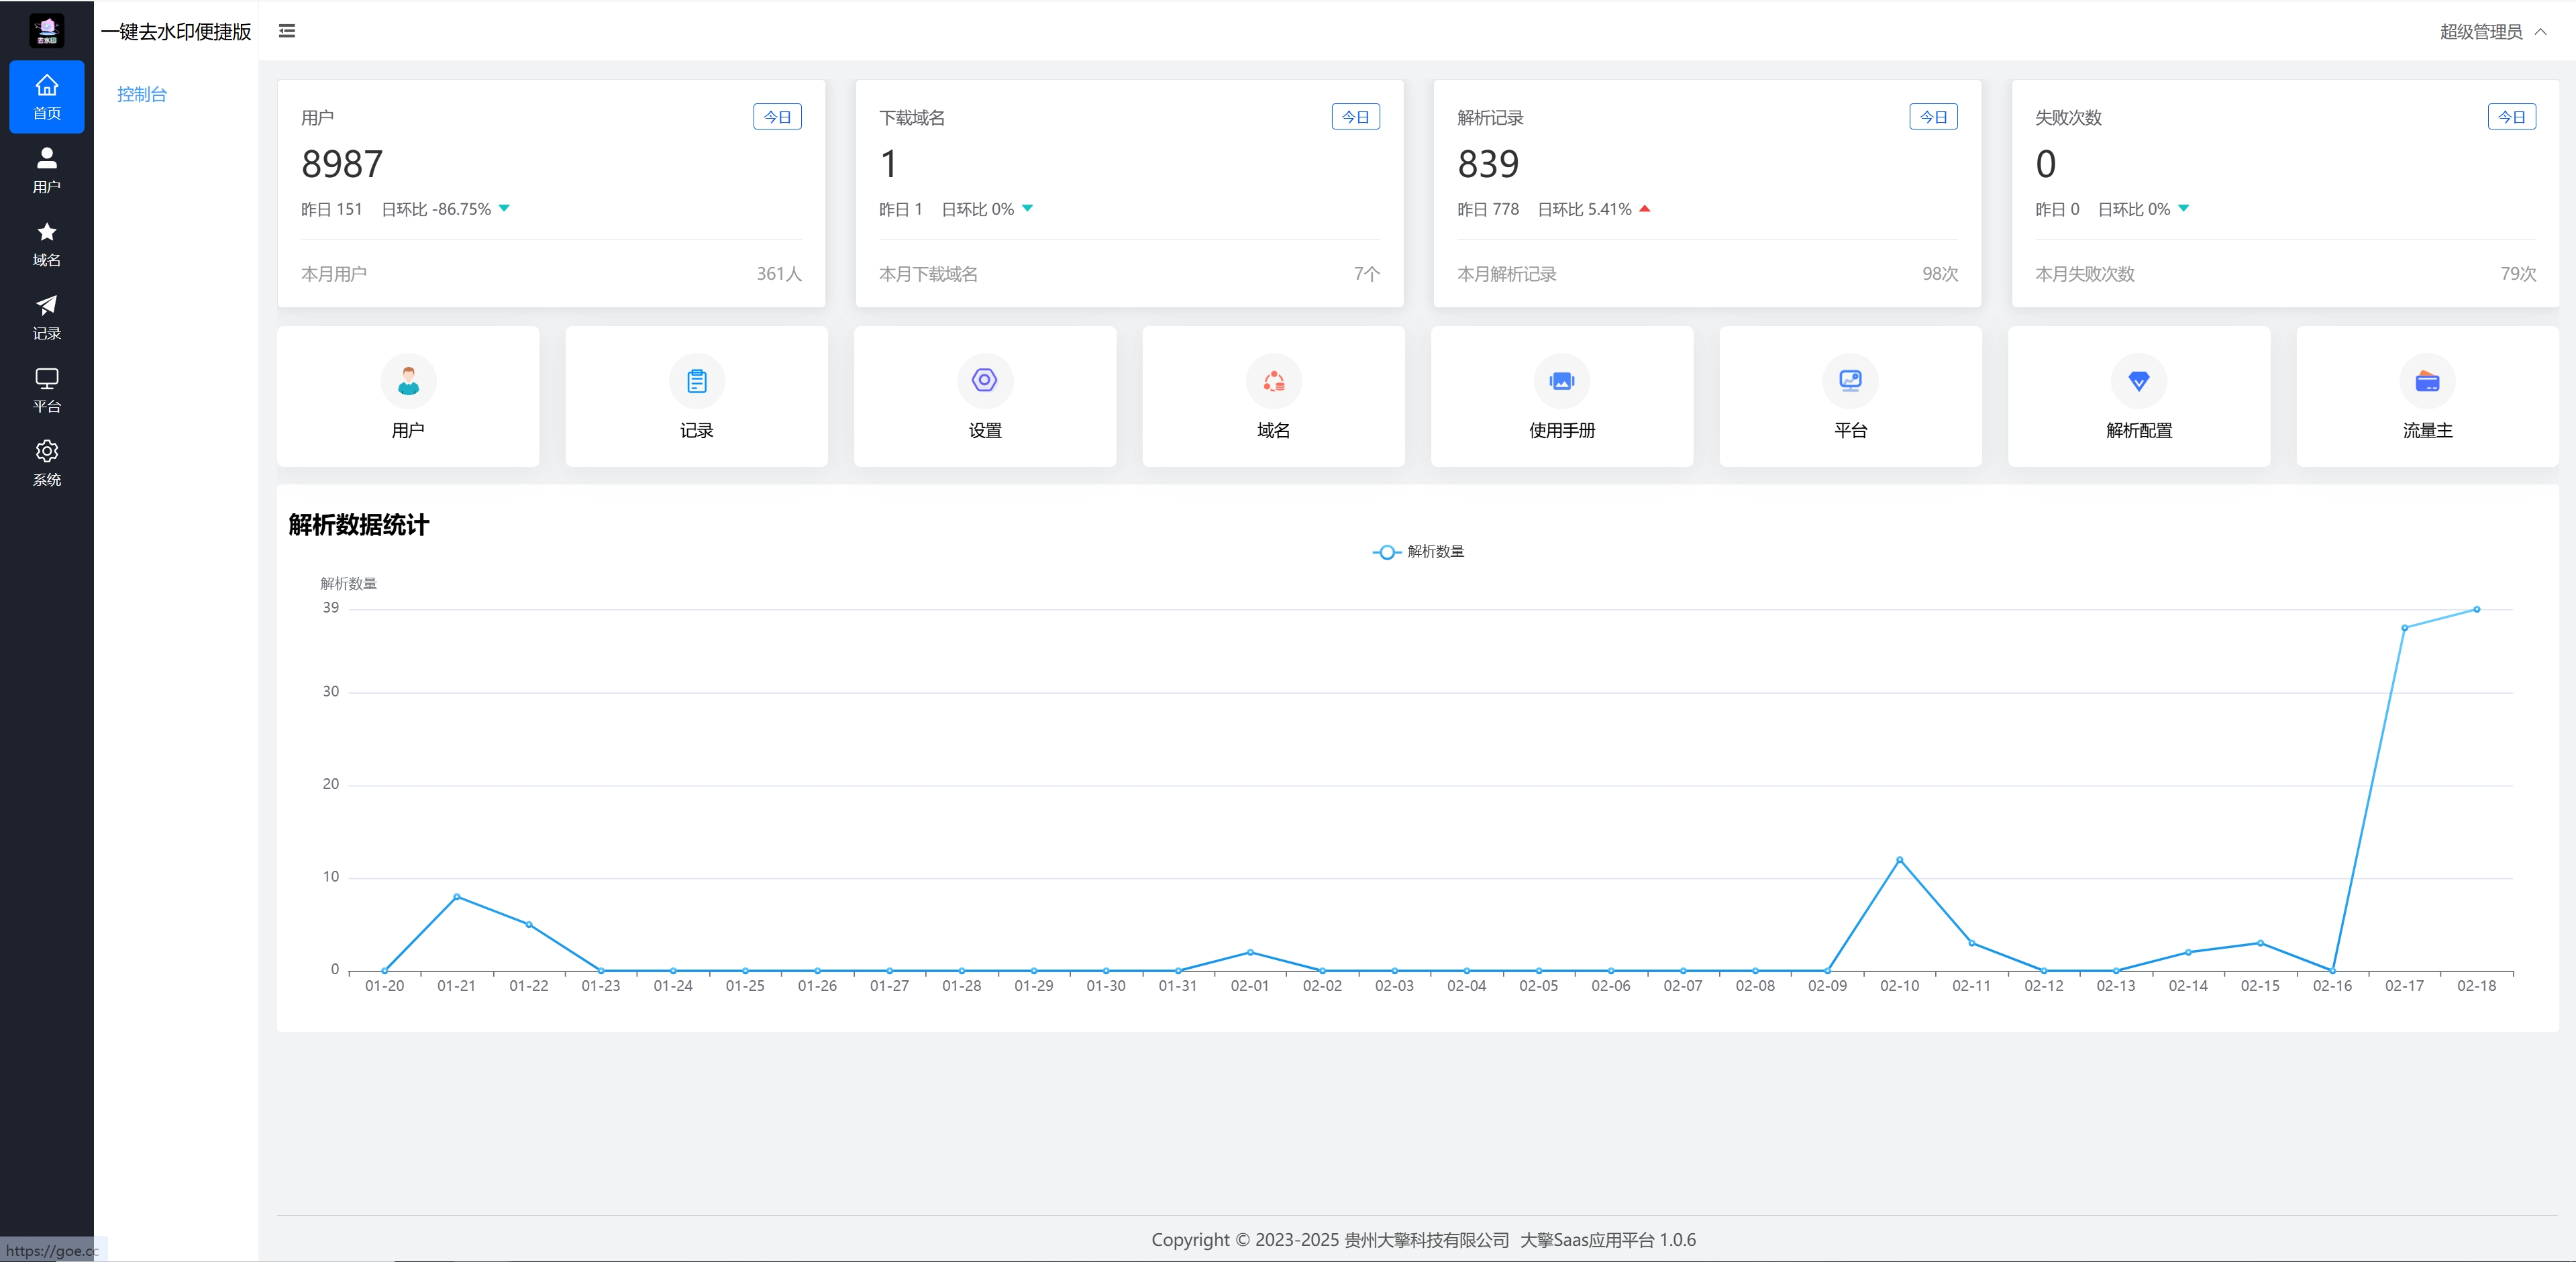Click the 今日 tag on 失败次数 card

tap(2511, 117)
